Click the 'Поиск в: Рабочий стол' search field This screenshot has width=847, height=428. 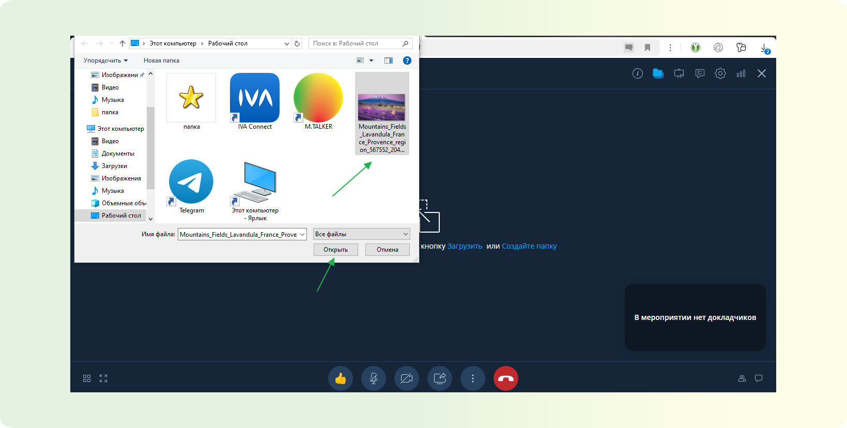[356, 43]
